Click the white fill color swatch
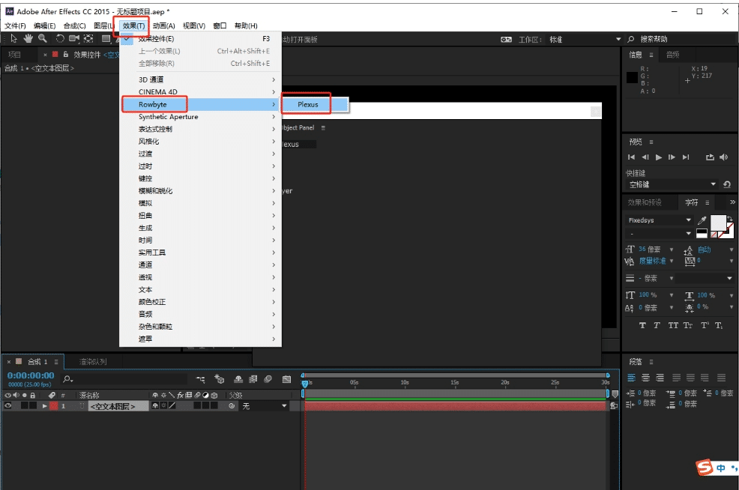Image resolution: width=739 pixels, height=490 pixels. pyautogui.click(x=717, y=222)
